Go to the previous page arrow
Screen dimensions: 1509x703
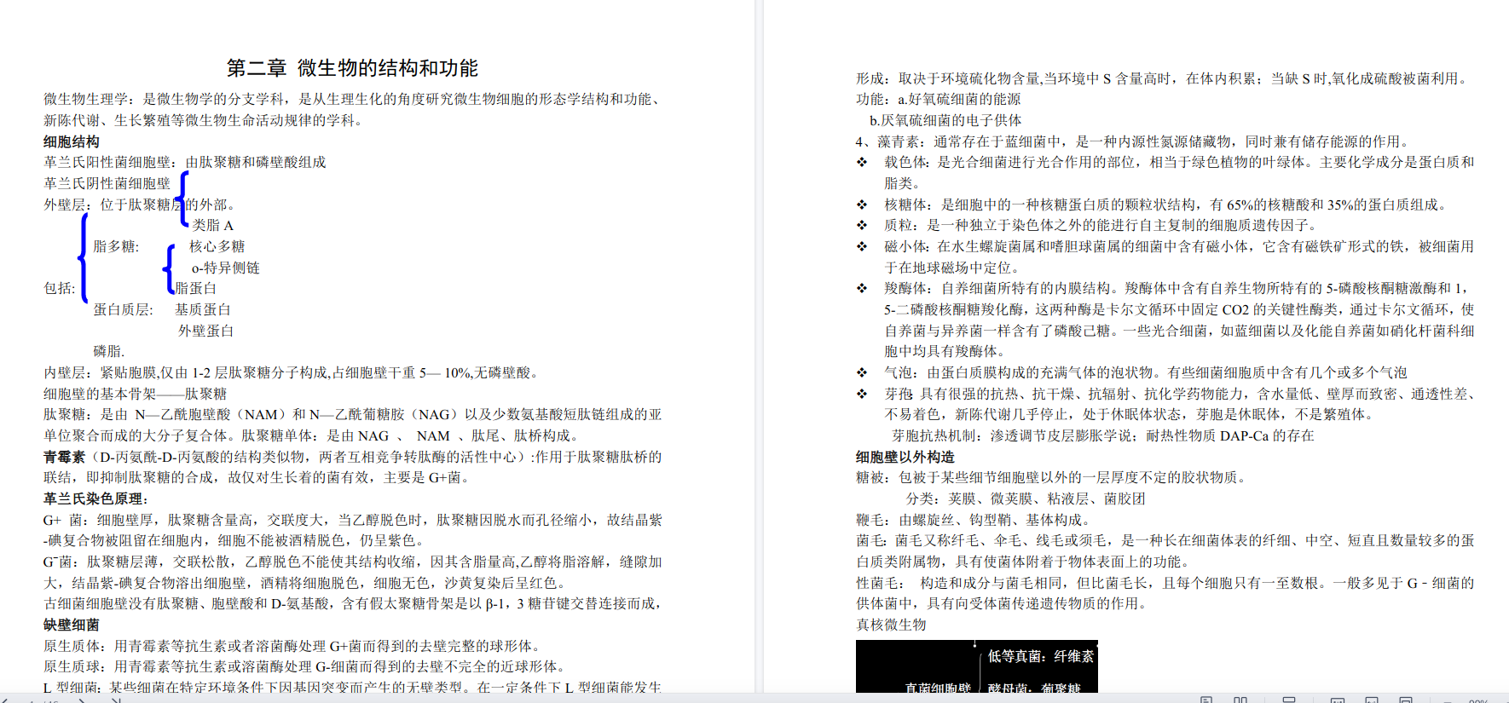[4, 700]
